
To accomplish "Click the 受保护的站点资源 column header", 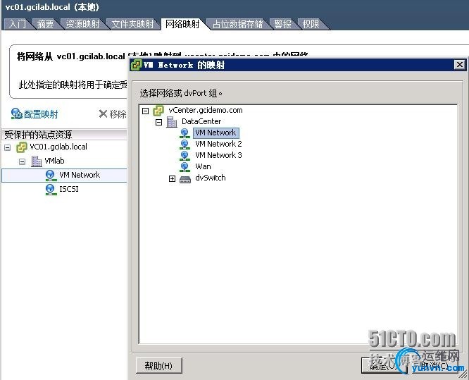I will click(64, 135).
